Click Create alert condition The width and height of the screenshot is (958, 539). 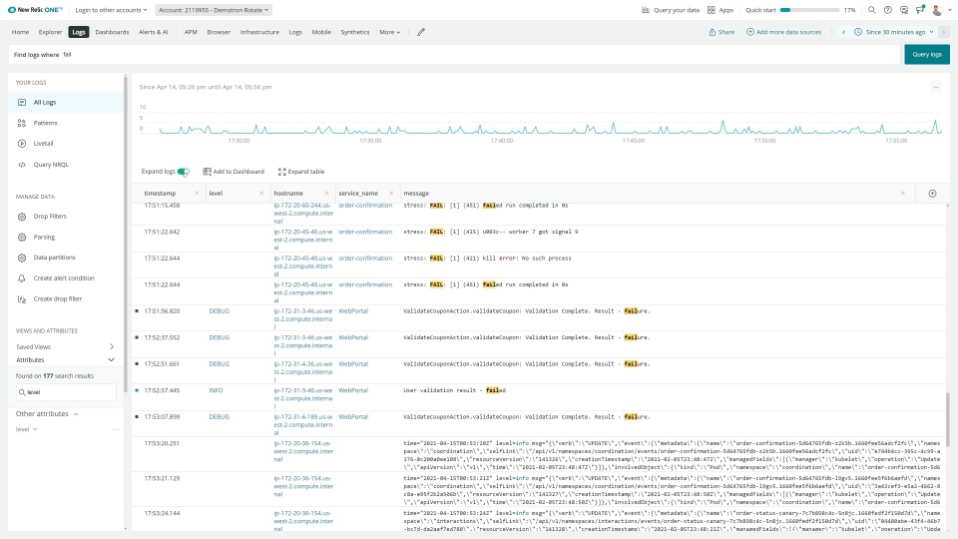click(66, 278)
